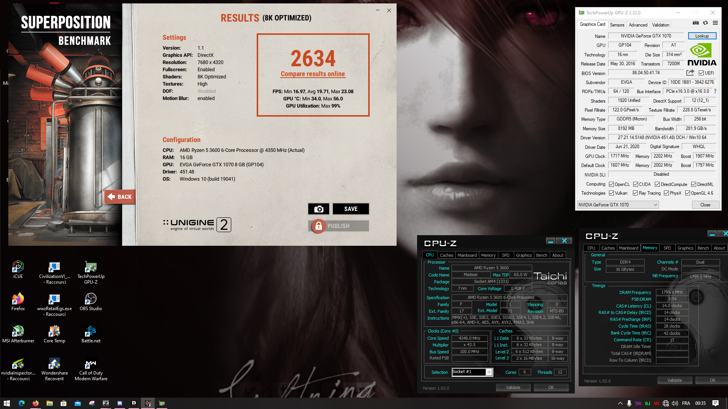
Task: Click Compare results online link
Action: pyautogui.click(x=313, y=74)
